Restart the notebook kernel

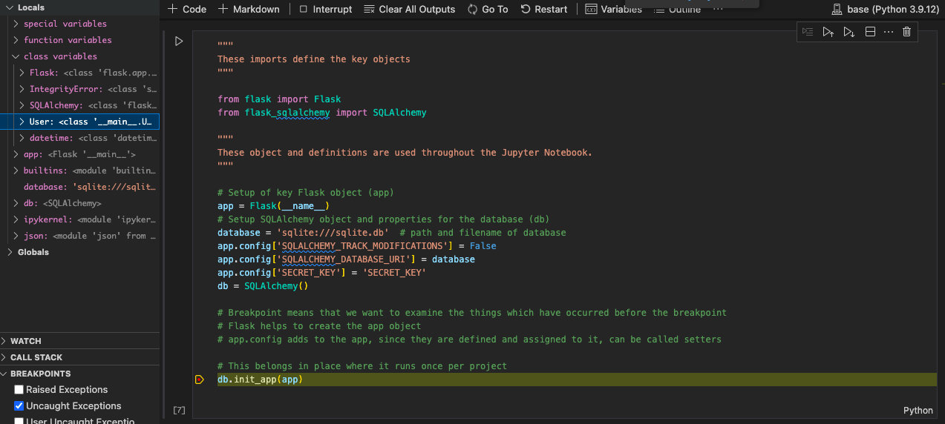(x=544, y=9)
